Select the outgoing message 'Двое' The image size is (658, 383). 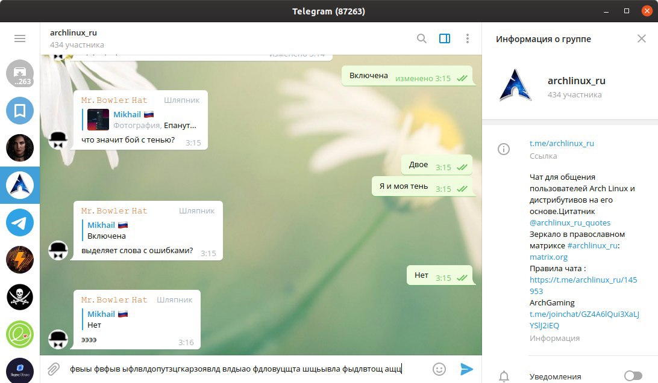[437, 165]
